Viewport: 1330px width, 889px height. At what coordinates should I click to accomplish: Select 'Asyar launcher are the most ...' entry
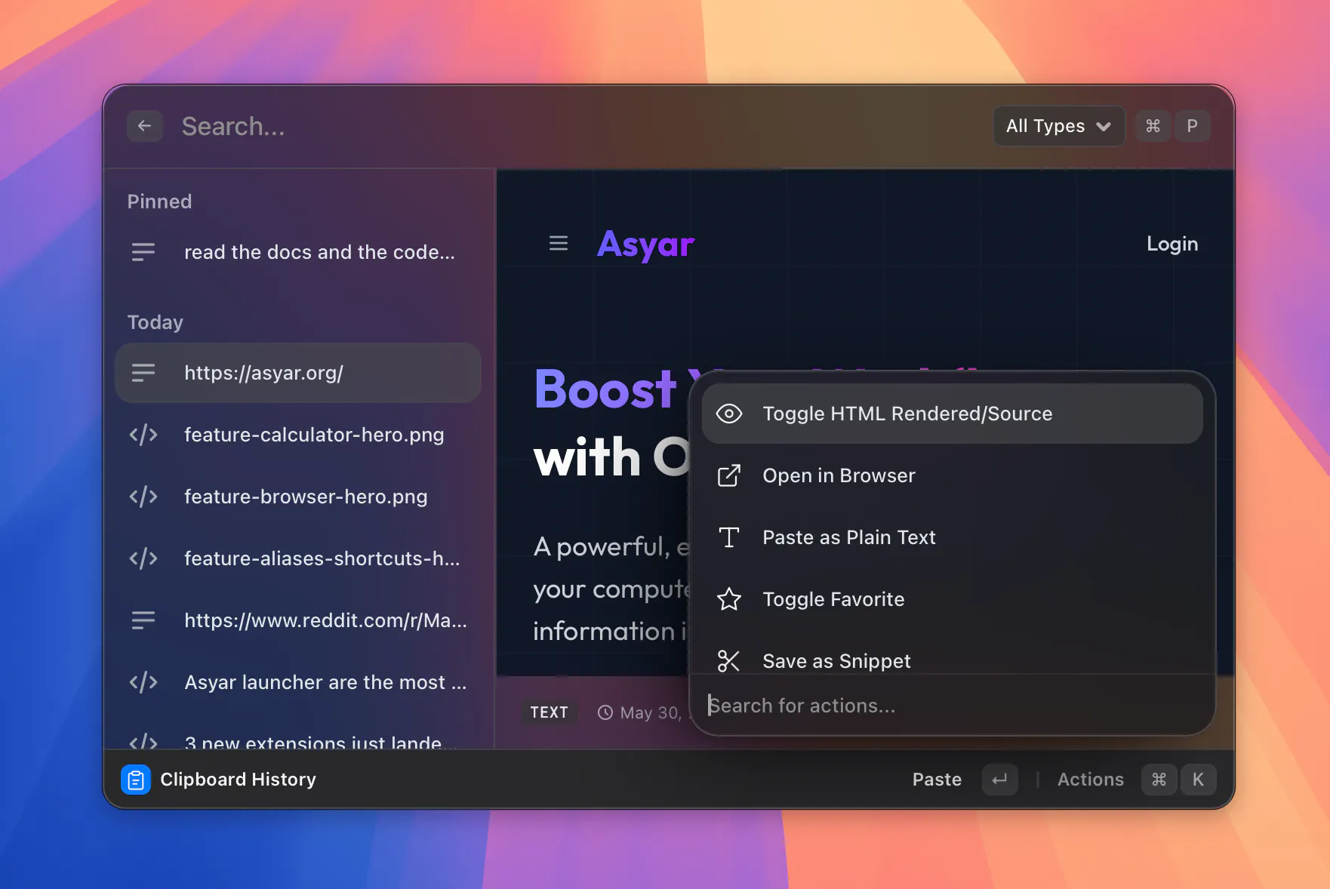coord(298,682)
